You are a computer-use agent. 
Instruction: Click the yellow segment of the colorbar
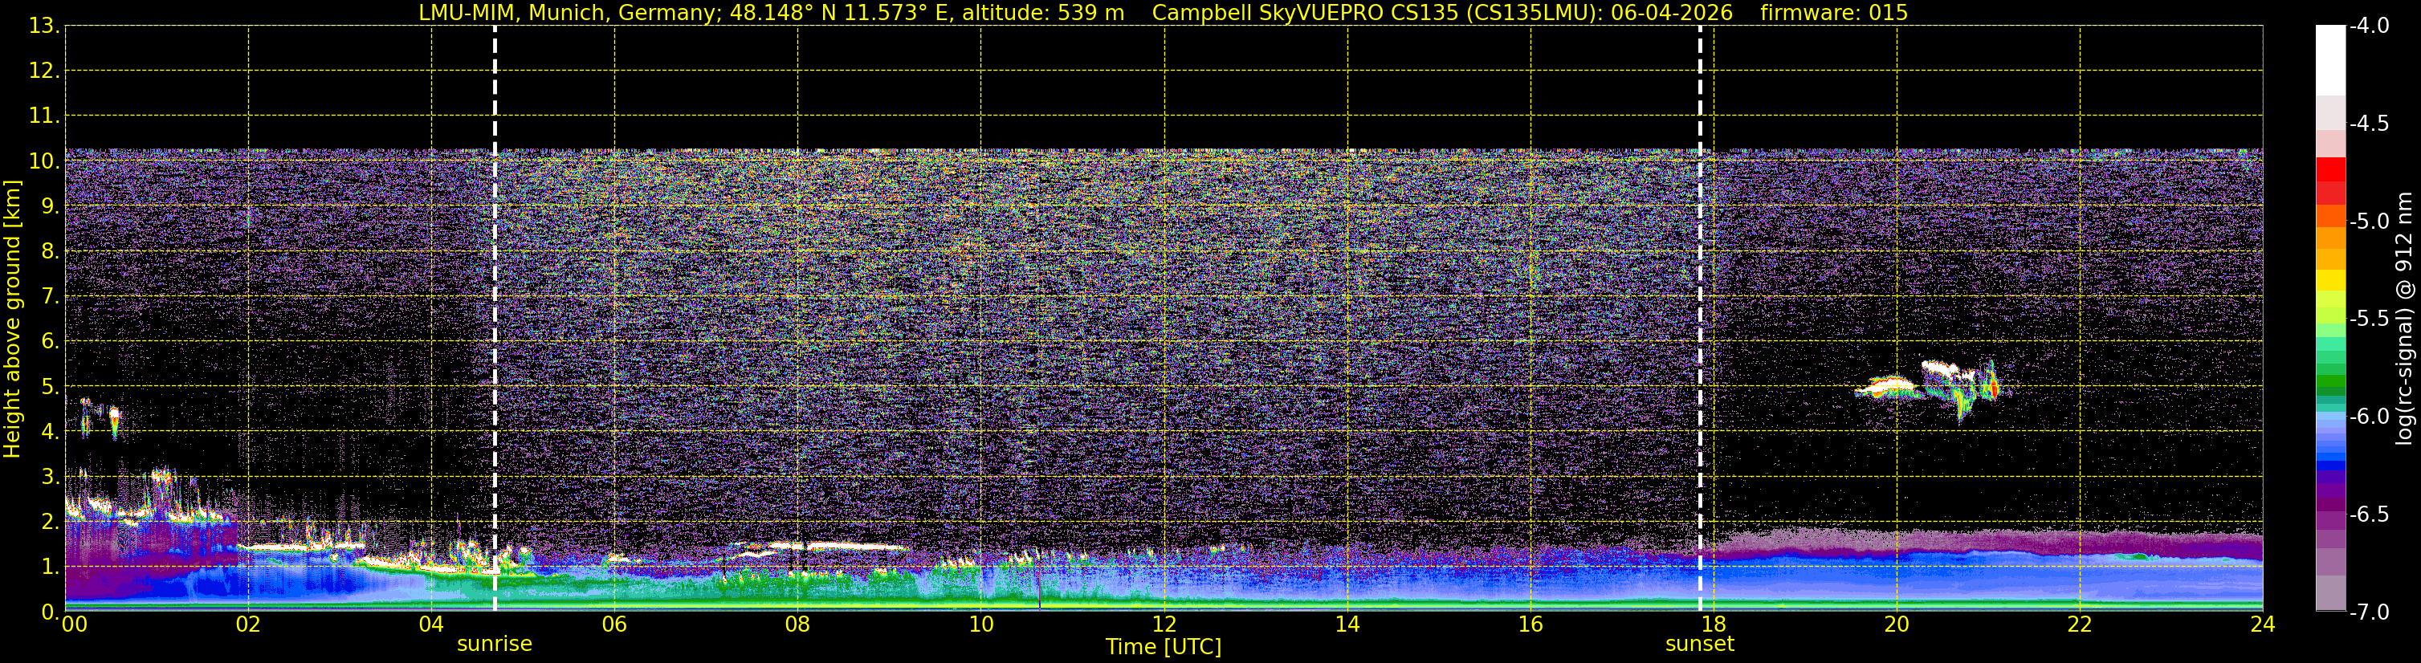[2331, 280]
